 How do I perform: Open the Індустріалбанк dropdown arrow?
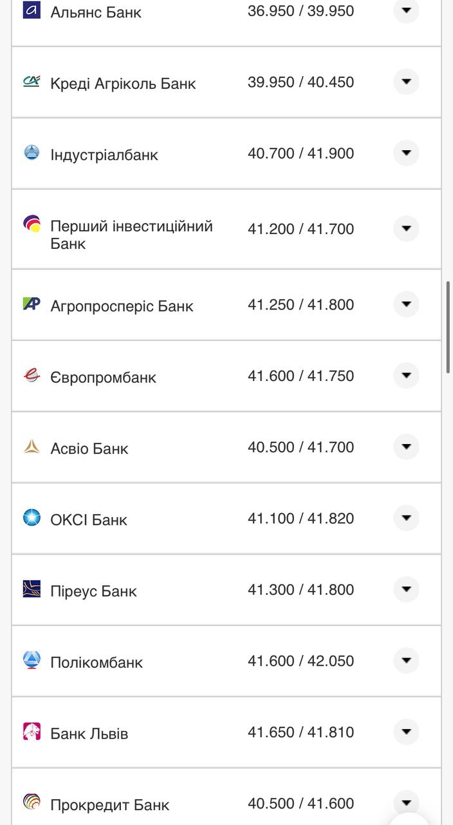coord(406,153)
